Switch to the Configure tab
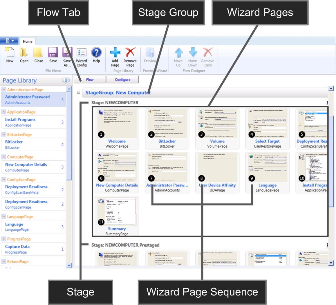336x305 pixels. click(x=123, y=79)
